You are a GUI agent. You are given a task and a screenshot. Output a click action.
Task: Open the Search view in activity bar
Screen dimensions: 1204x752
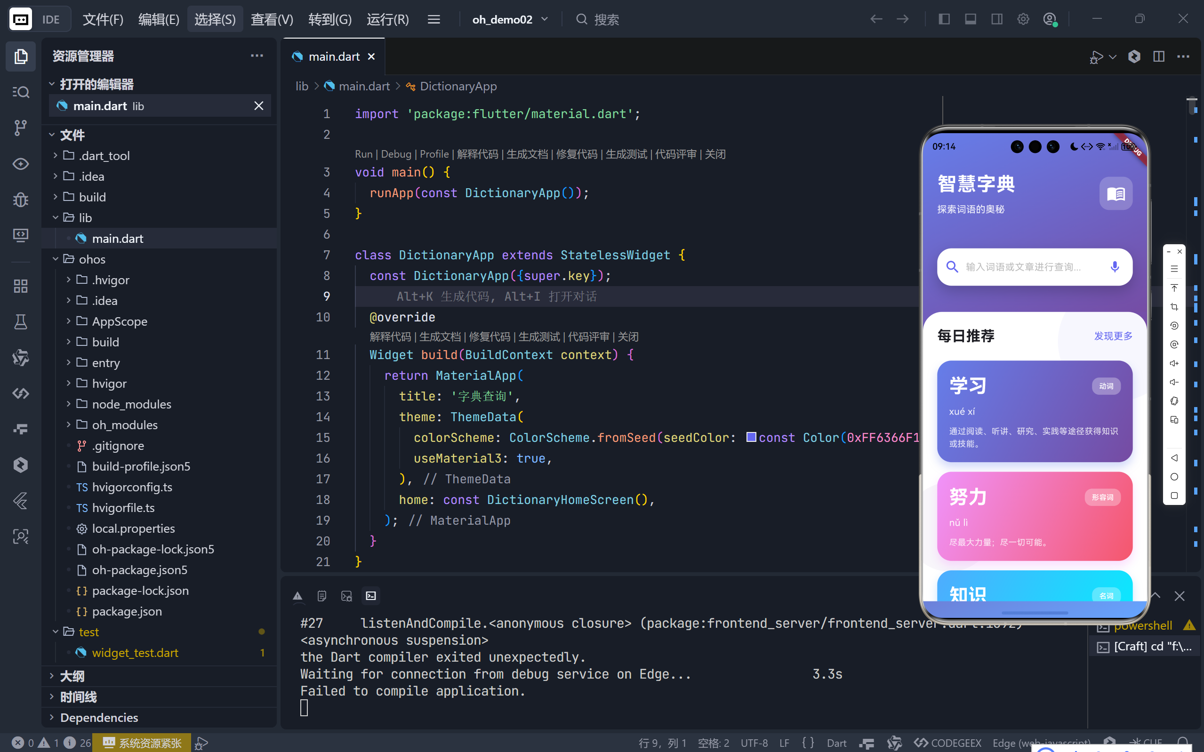pos(20,92)
